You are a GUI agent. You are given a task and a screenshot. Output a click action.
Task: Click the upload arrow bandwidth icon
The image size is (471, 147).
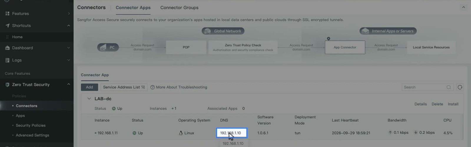[x=390, y=133]
